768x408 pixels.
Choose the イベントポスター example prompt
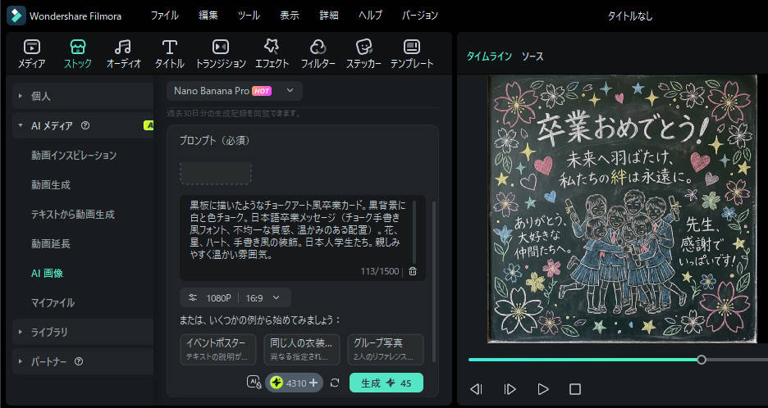218,349
